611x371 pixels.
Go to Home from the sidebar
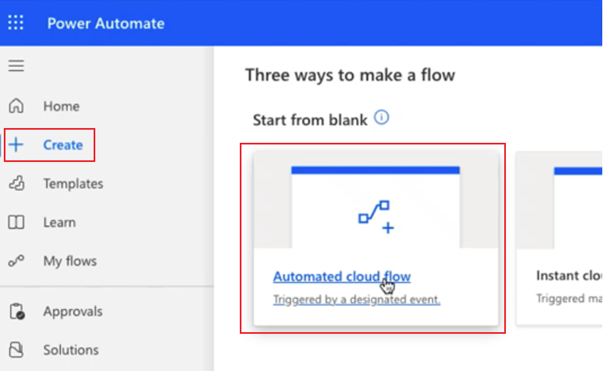(61, 106)
